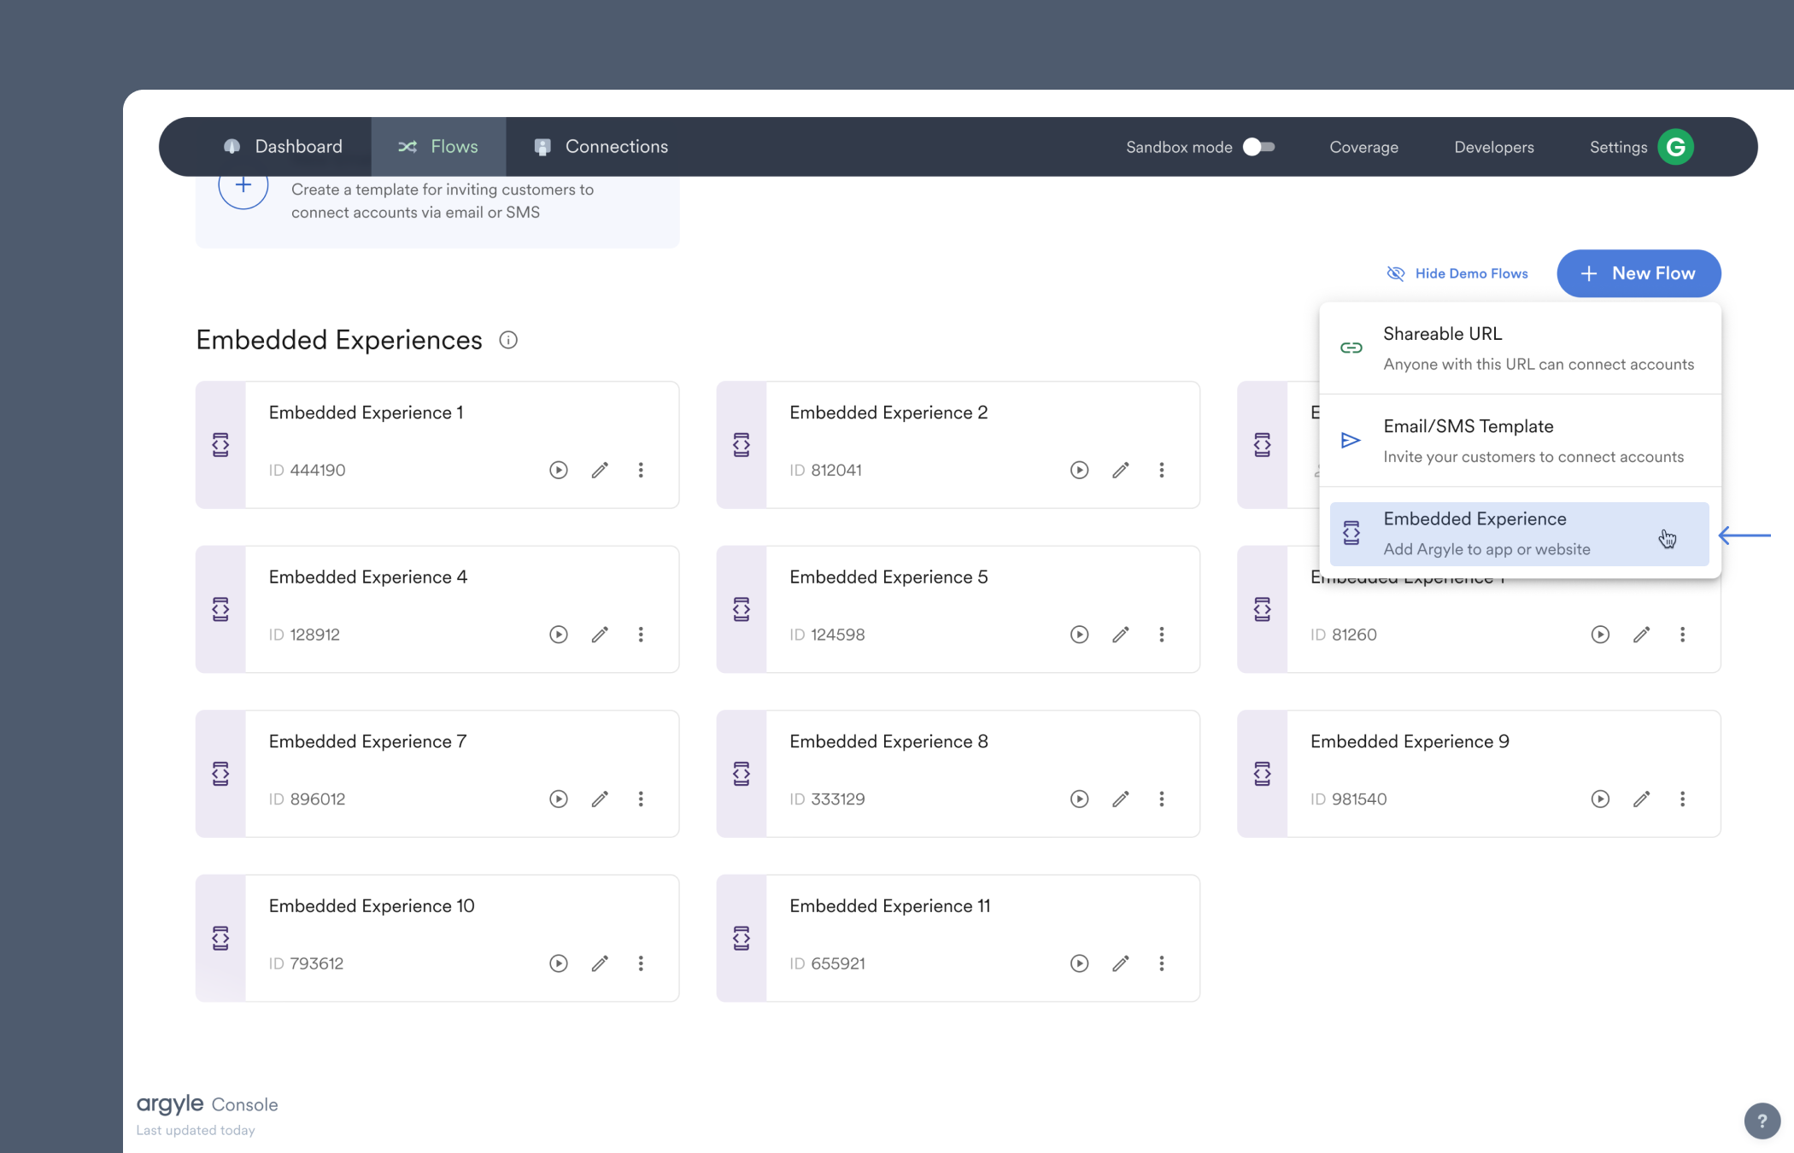Select the send icon next to Email/SMS Template

click(1351, 440)
